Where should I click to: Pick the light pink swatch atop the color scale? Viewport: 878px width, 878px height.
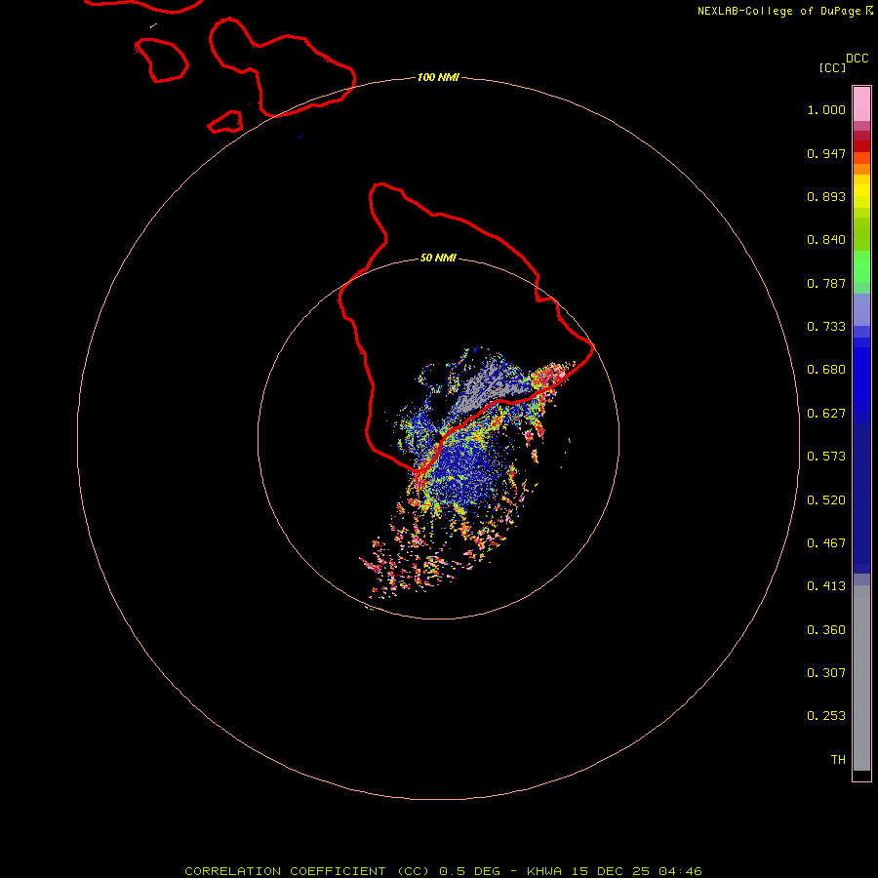point(861,103)
